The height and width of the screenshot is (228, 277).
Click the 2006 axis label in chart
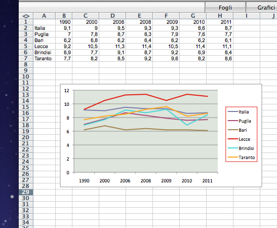[x=125, y=181]
